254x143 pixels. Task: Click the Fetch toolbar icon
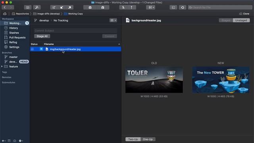54,8
